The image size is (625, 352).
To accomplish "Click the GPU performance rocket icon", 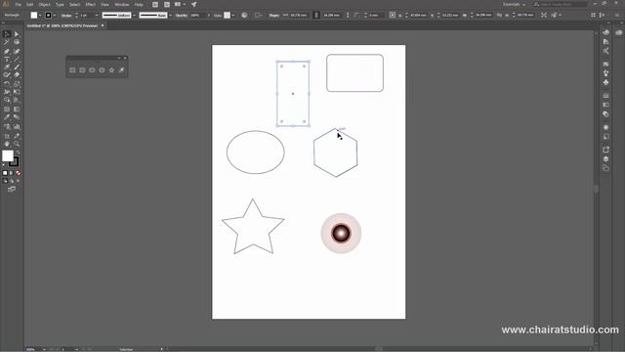I will click(x=194, y=4).
